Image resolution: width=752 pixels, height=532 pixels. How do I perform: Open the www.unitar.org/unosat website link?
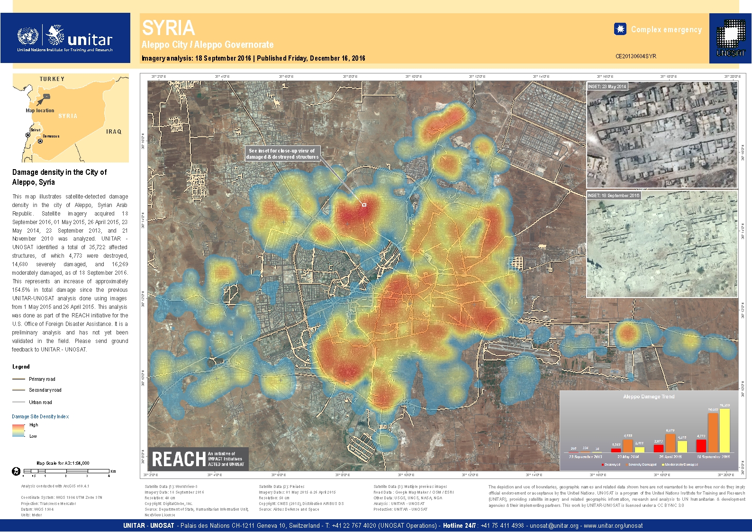pyautogui.click(x=613, y=525)
